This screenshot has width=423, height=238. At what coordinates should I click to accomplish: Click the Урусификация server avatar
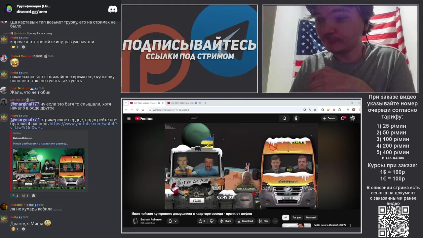point(9,9)
